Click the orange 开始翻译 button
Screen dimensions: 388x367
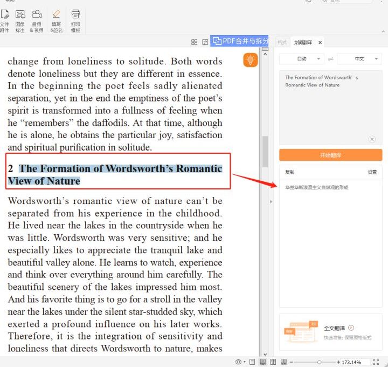(330, 155)
